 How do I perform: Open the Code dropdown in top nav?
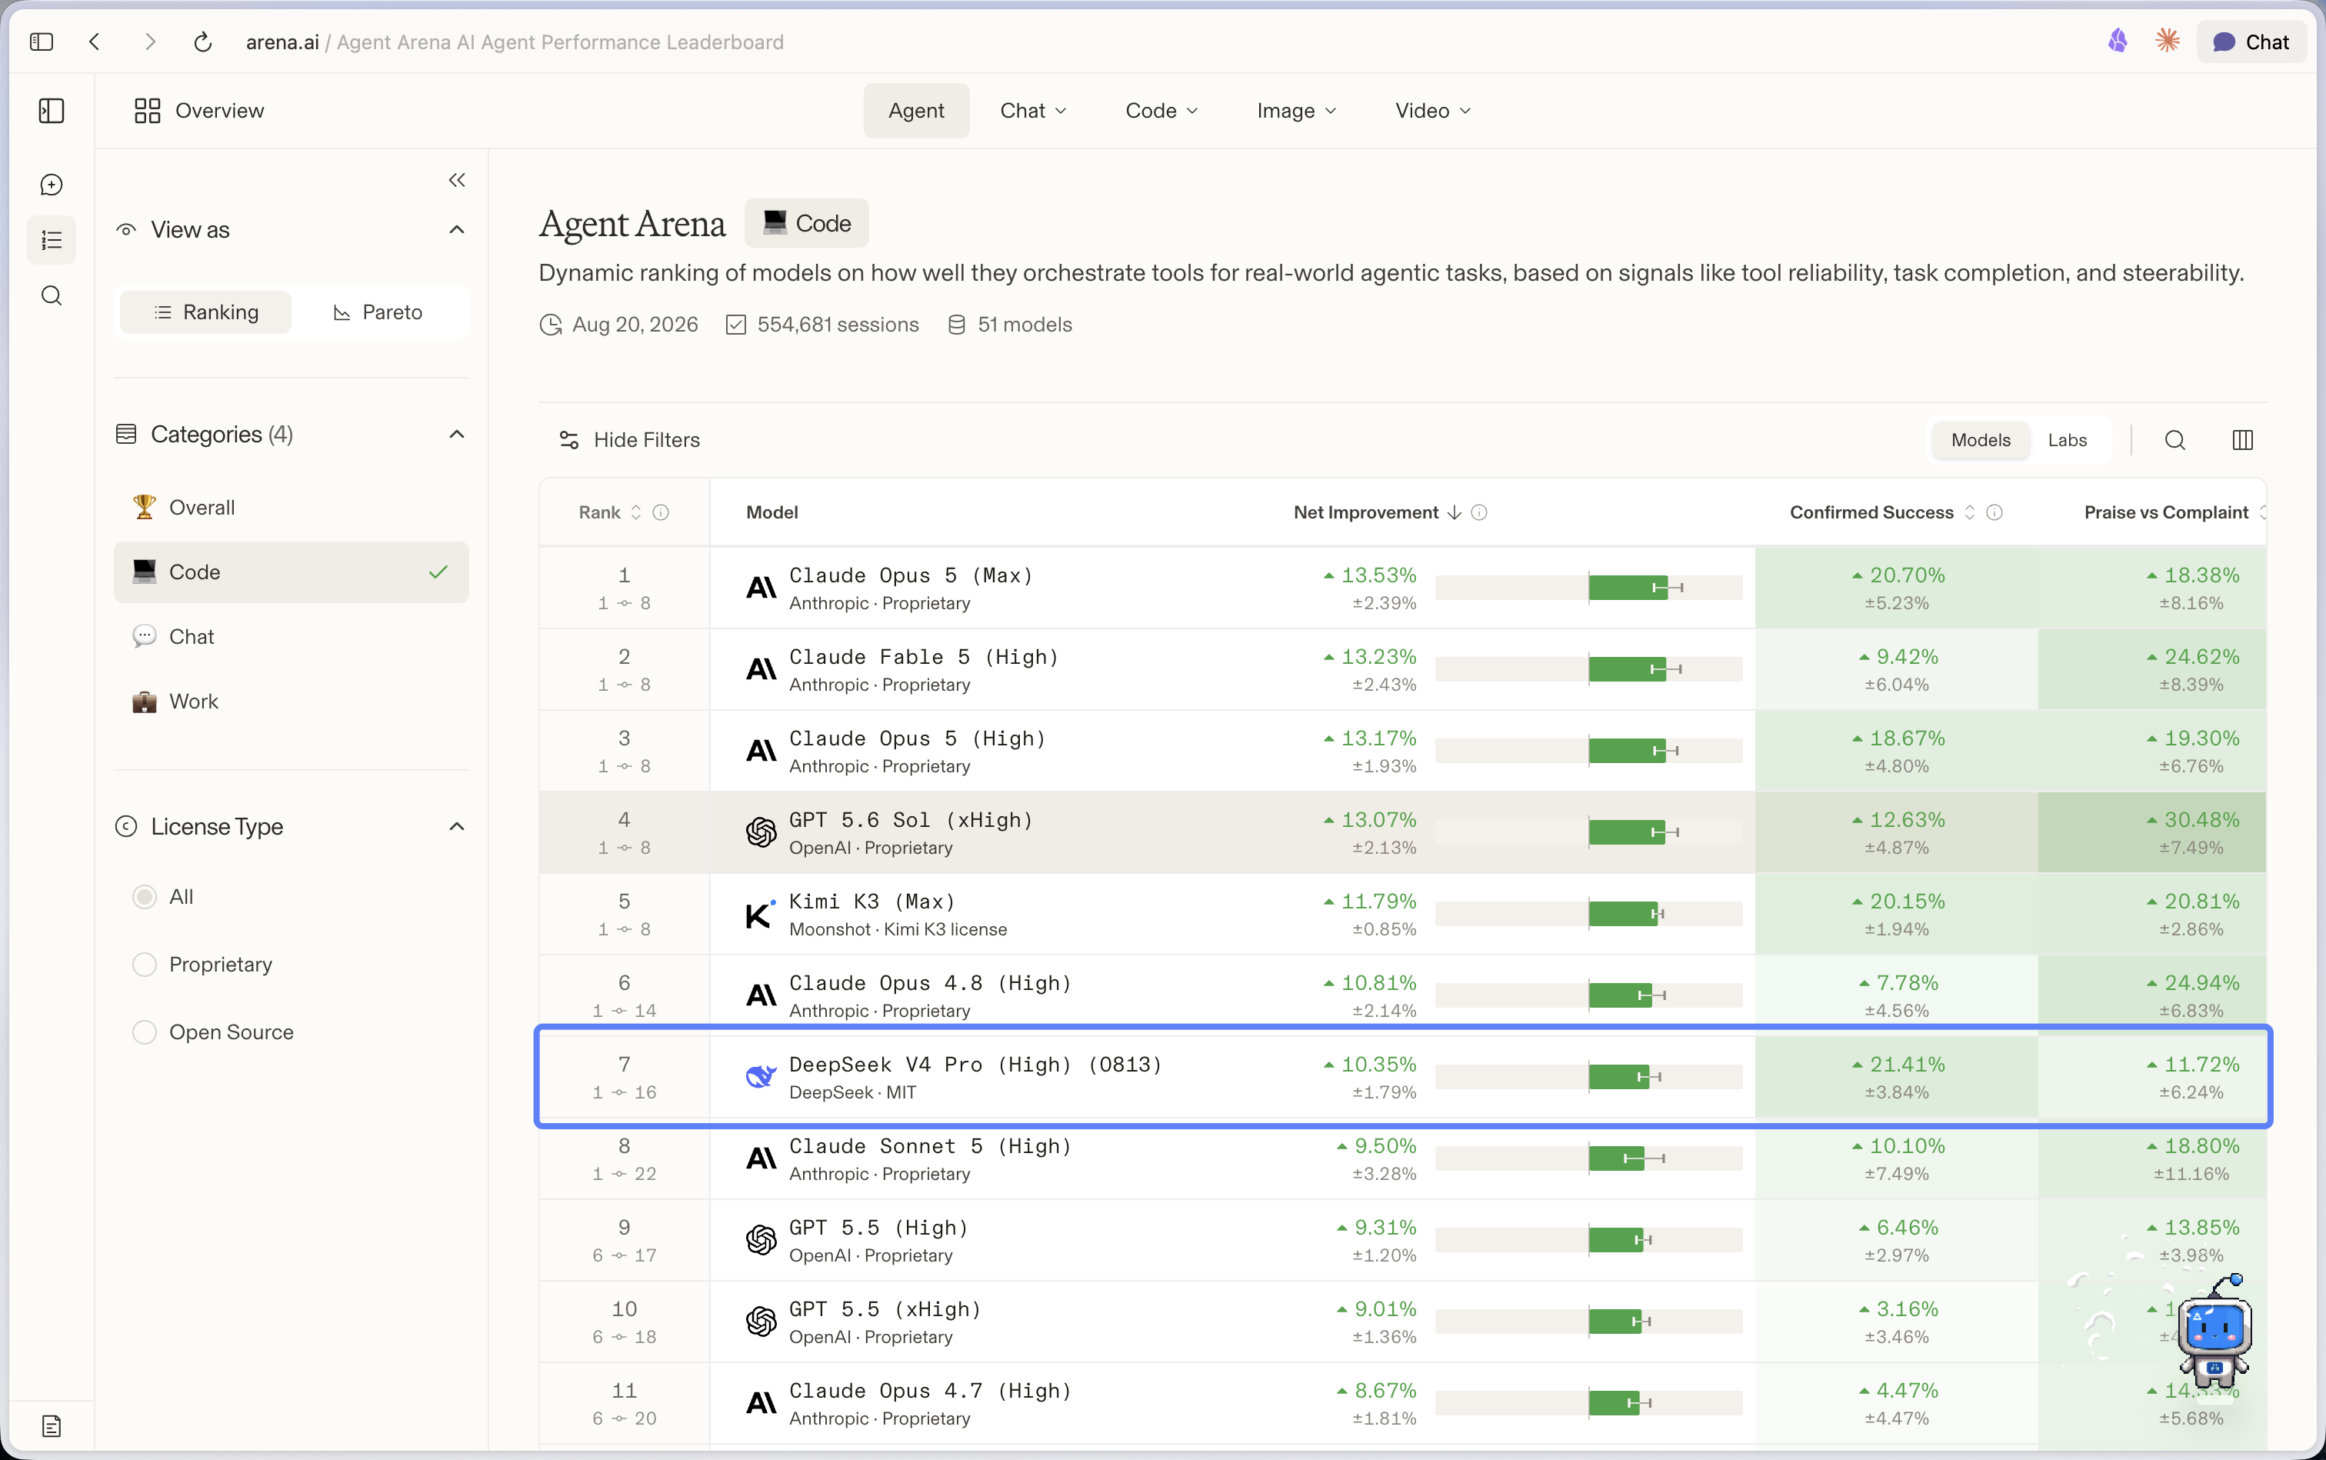[x=1161, y=111]
